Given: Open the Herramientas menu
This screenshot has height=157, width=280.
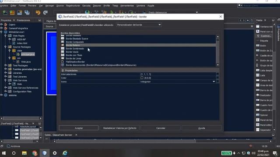Looking at the screenshot, I should click(x=127, y=6).
